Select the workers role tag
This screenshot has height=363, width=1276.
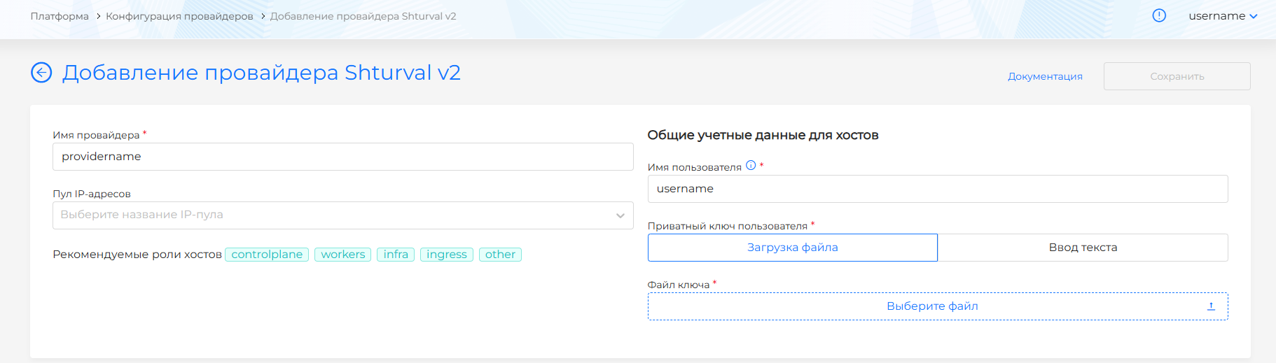(342, 255)
